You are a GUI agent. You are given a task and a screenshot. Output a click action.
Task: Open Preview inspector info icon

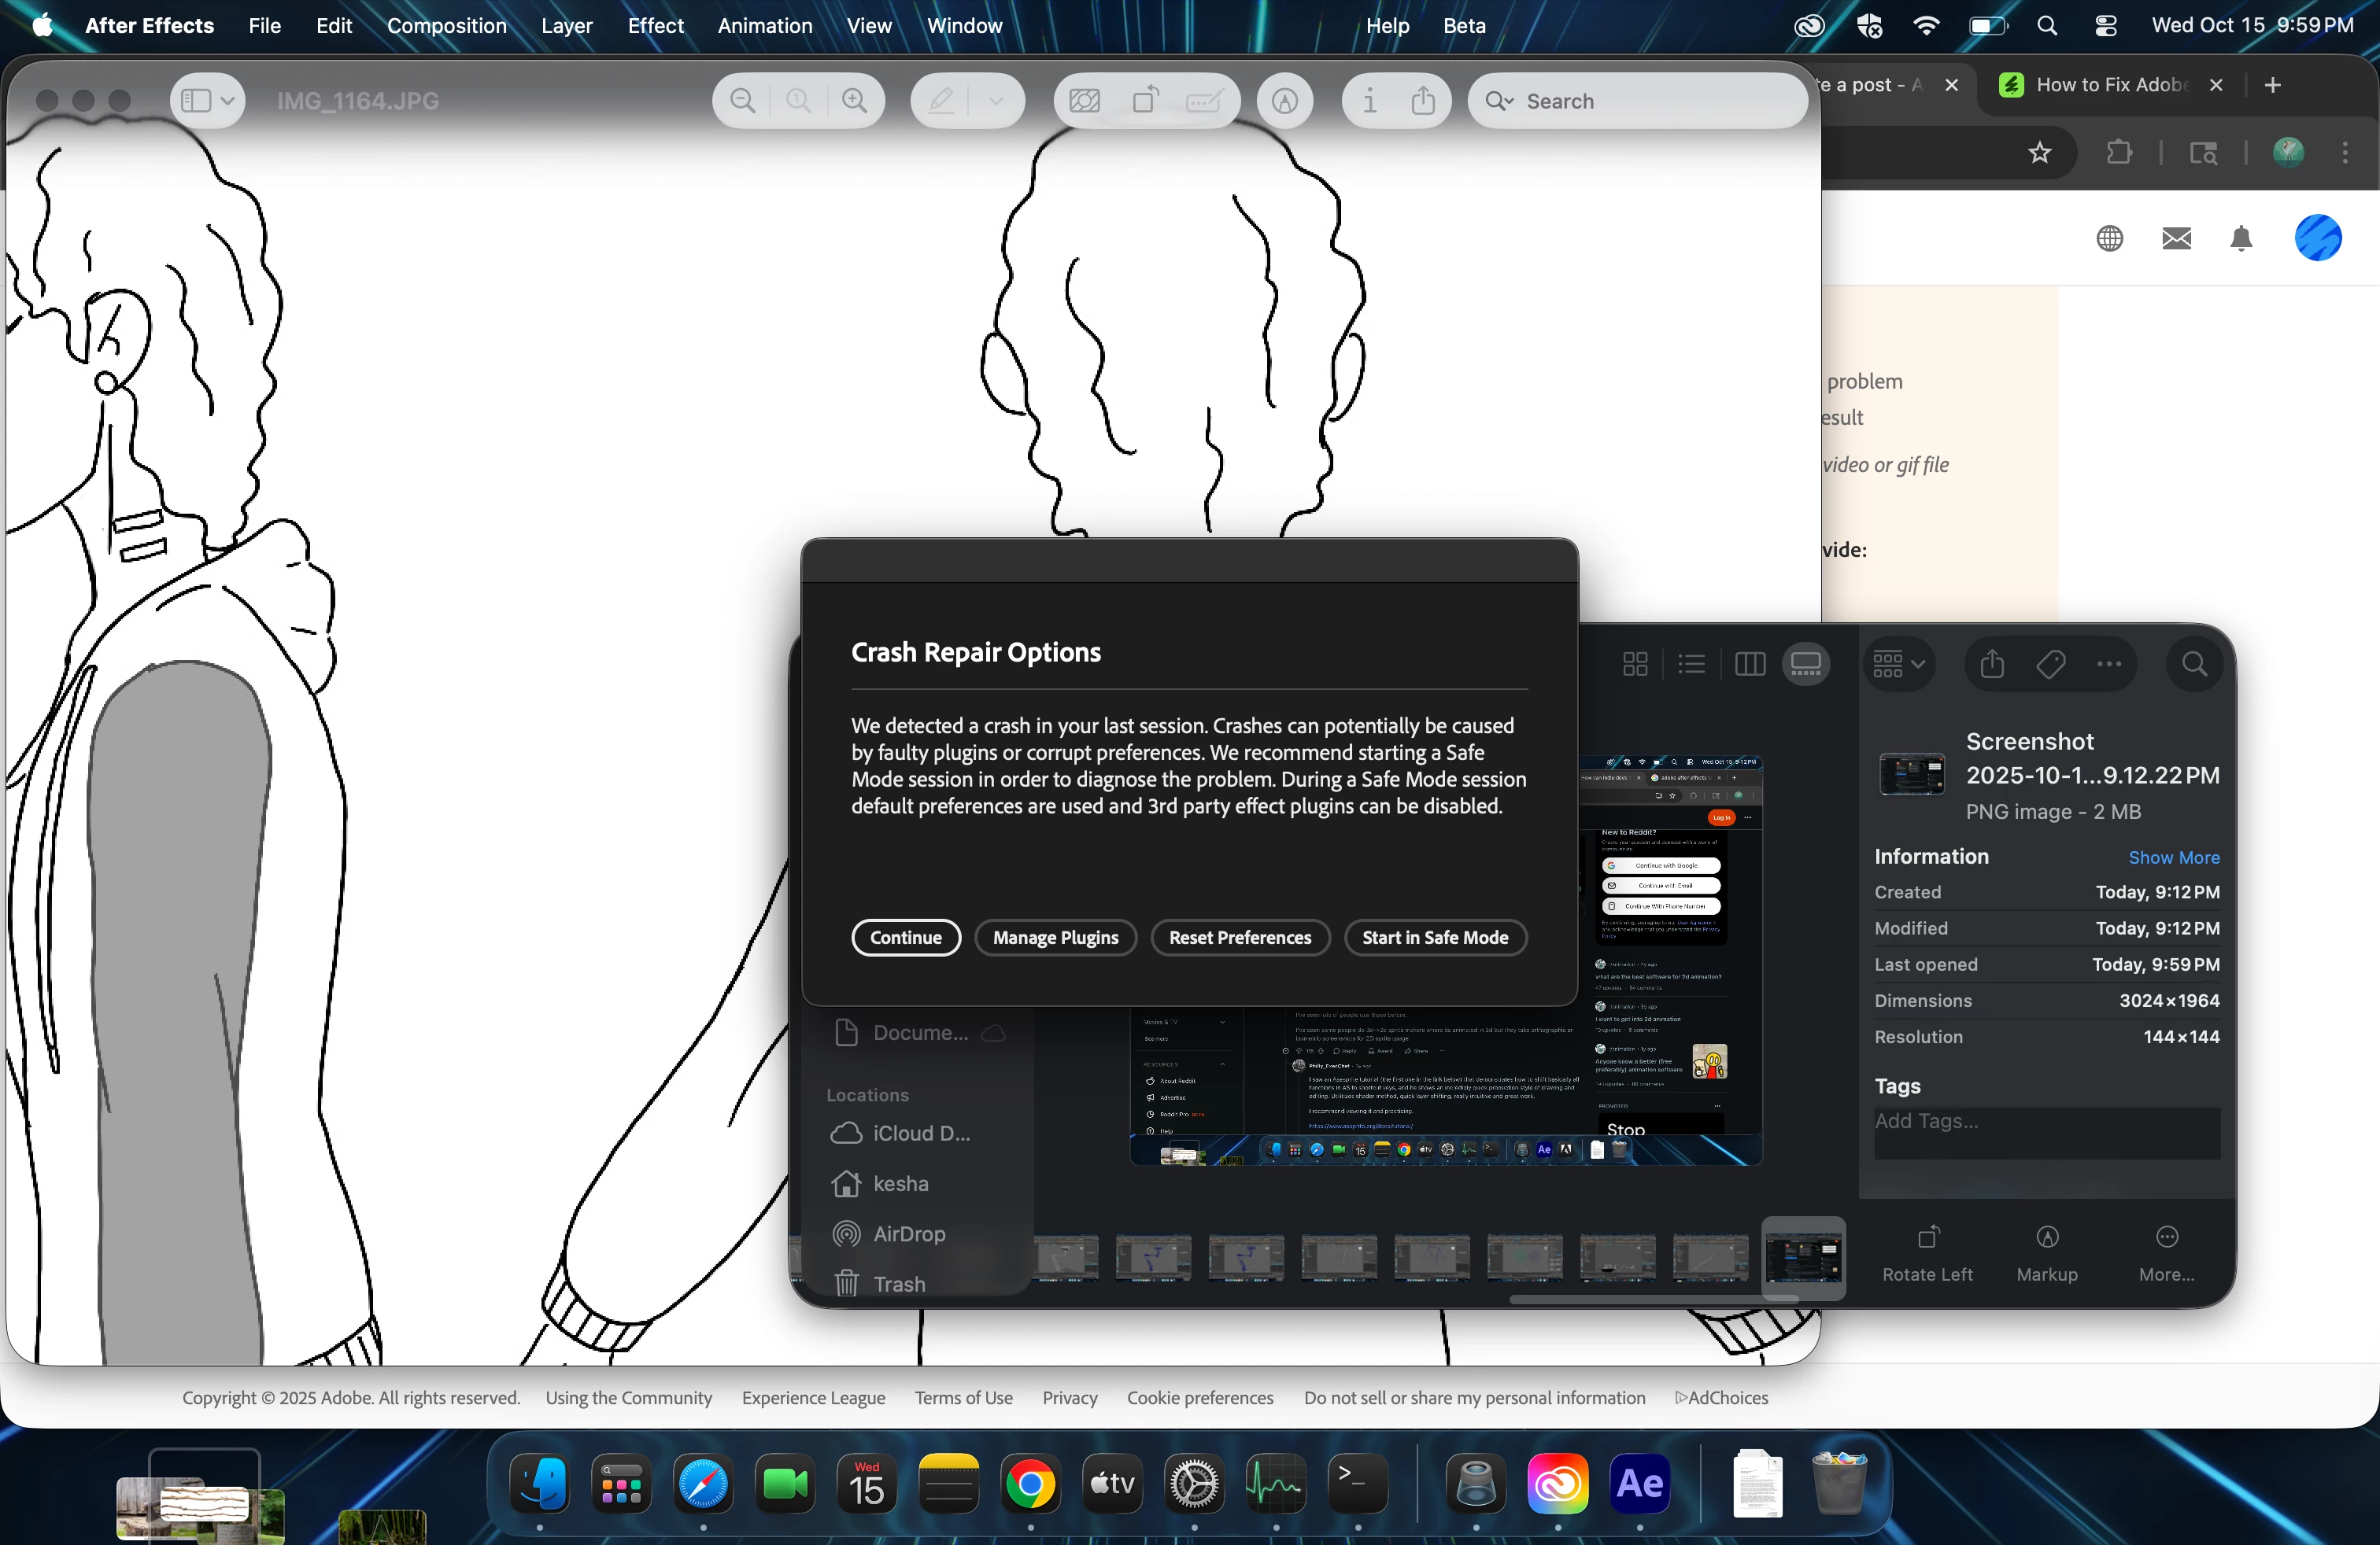point(1369,101)
